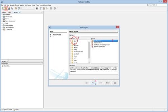
Task: Click categories list scroll-up arrow
Action: pyautogui.click(x=89, y=41)
